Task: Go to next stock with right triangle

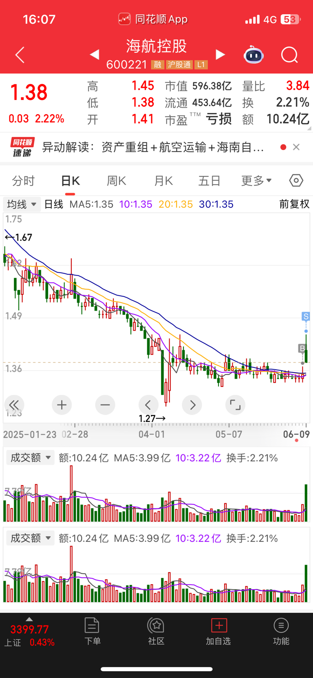Action: (220, 54)
